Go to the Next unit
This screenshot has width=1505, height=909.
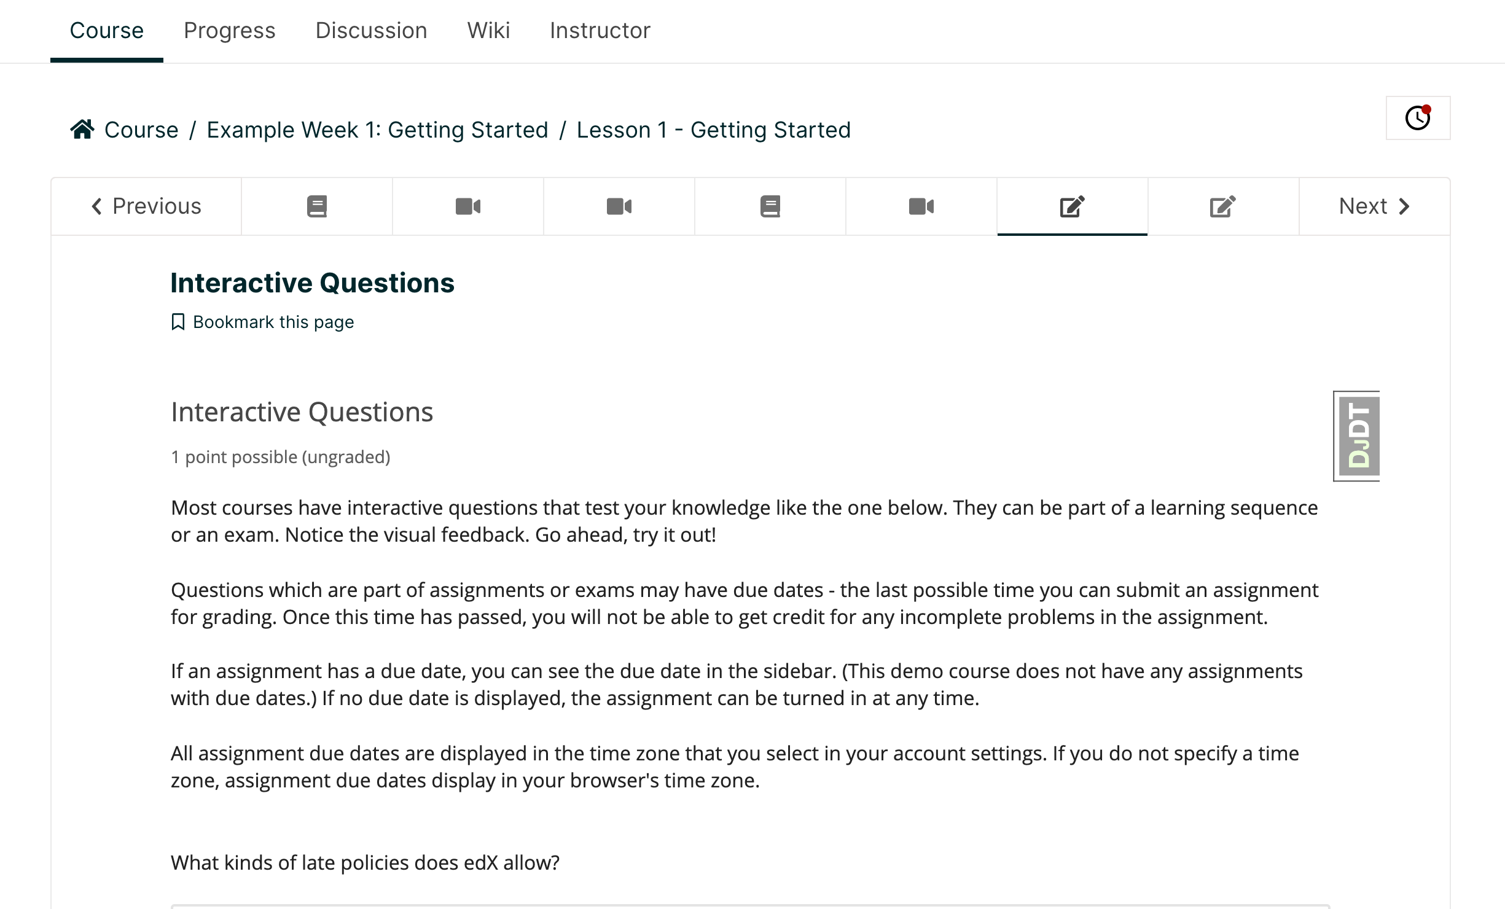click(x=1375, y=206)
